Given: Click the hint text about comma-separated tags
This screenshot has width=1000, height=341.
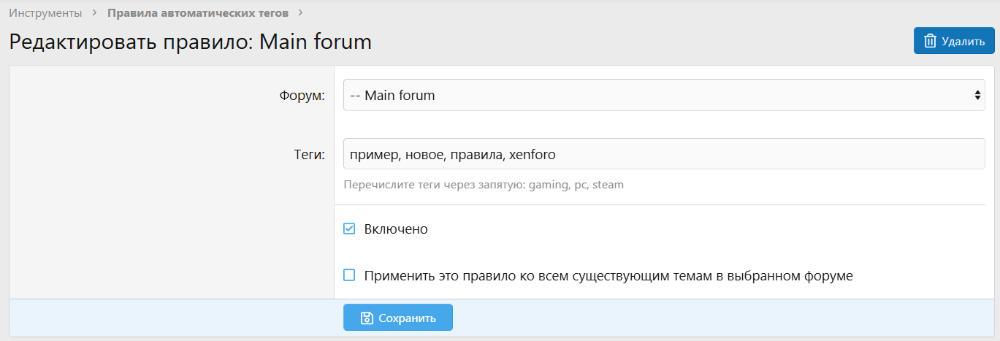Looking at the screenshot, I should click(x=484, y=185).
